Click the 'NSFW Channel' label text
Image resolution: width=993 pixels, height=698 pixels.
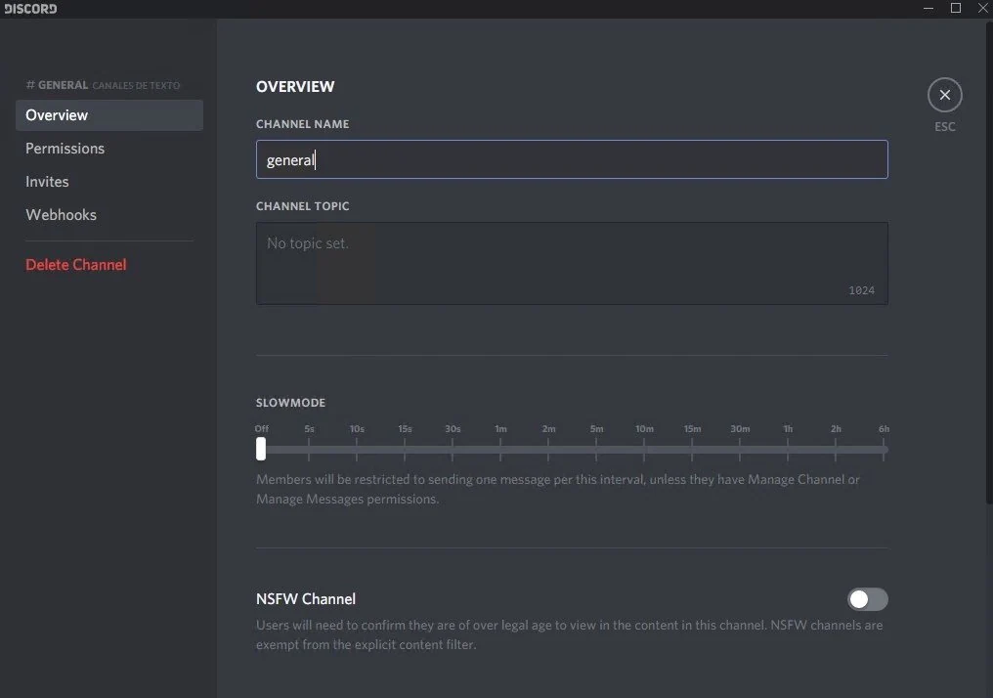click(x=306, y=599)
